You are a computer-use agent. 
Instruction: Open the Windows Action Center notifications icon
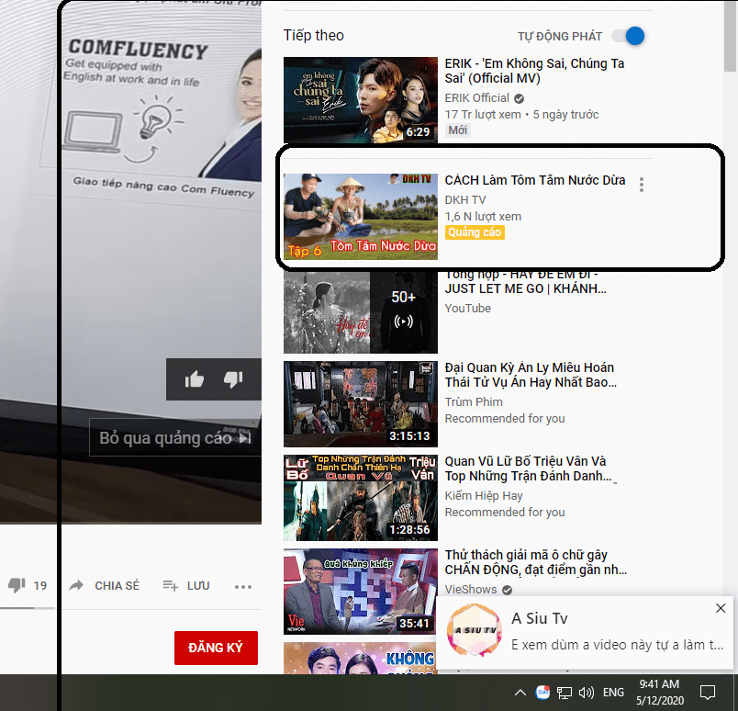(708, 693)
